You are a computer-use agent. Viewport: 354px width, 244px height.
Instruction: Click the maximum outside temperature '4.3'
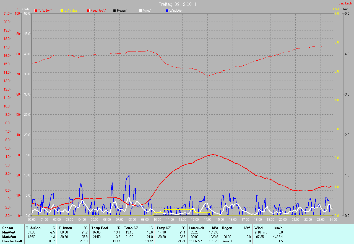[53, 237]
